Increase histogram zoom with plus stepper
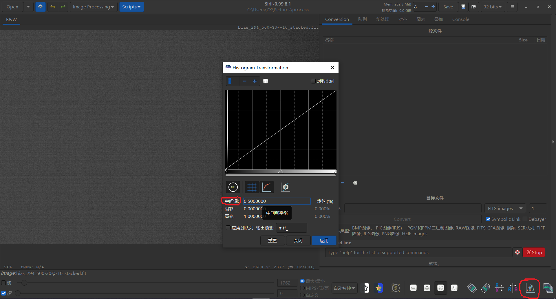 255,81
